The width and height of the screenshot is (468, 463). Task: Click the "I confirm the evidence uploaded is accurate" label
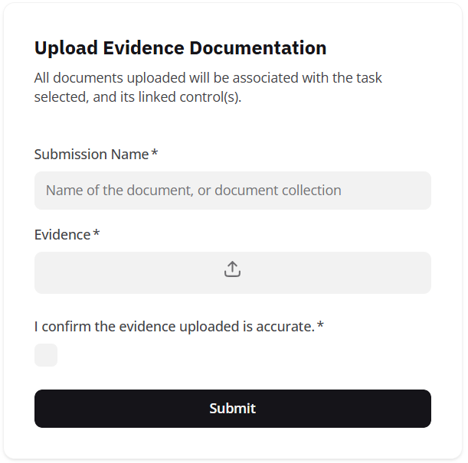174,327
